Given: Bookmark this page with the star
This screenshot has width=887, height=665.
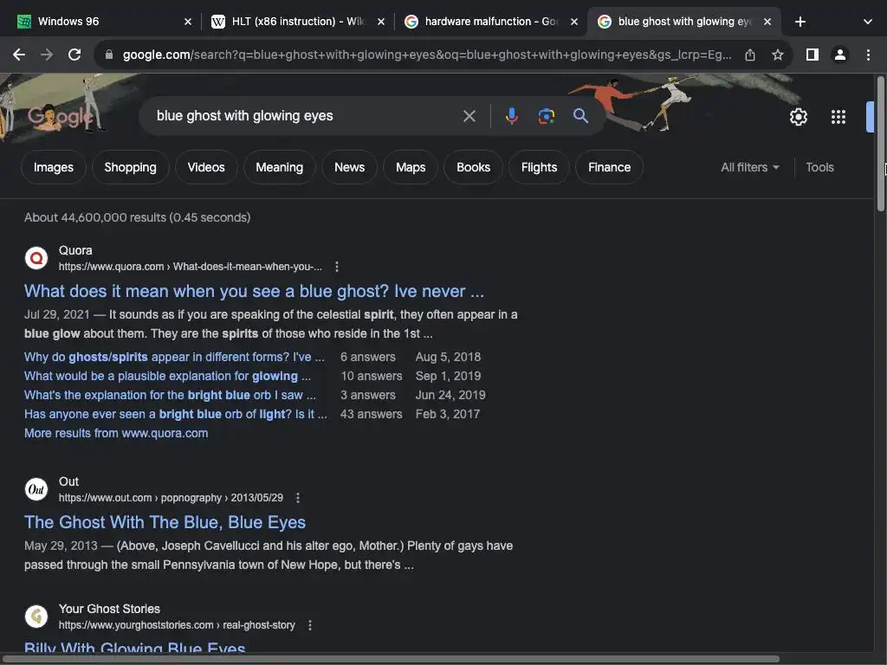Looking at the screenshot, I should pos(778,55).
